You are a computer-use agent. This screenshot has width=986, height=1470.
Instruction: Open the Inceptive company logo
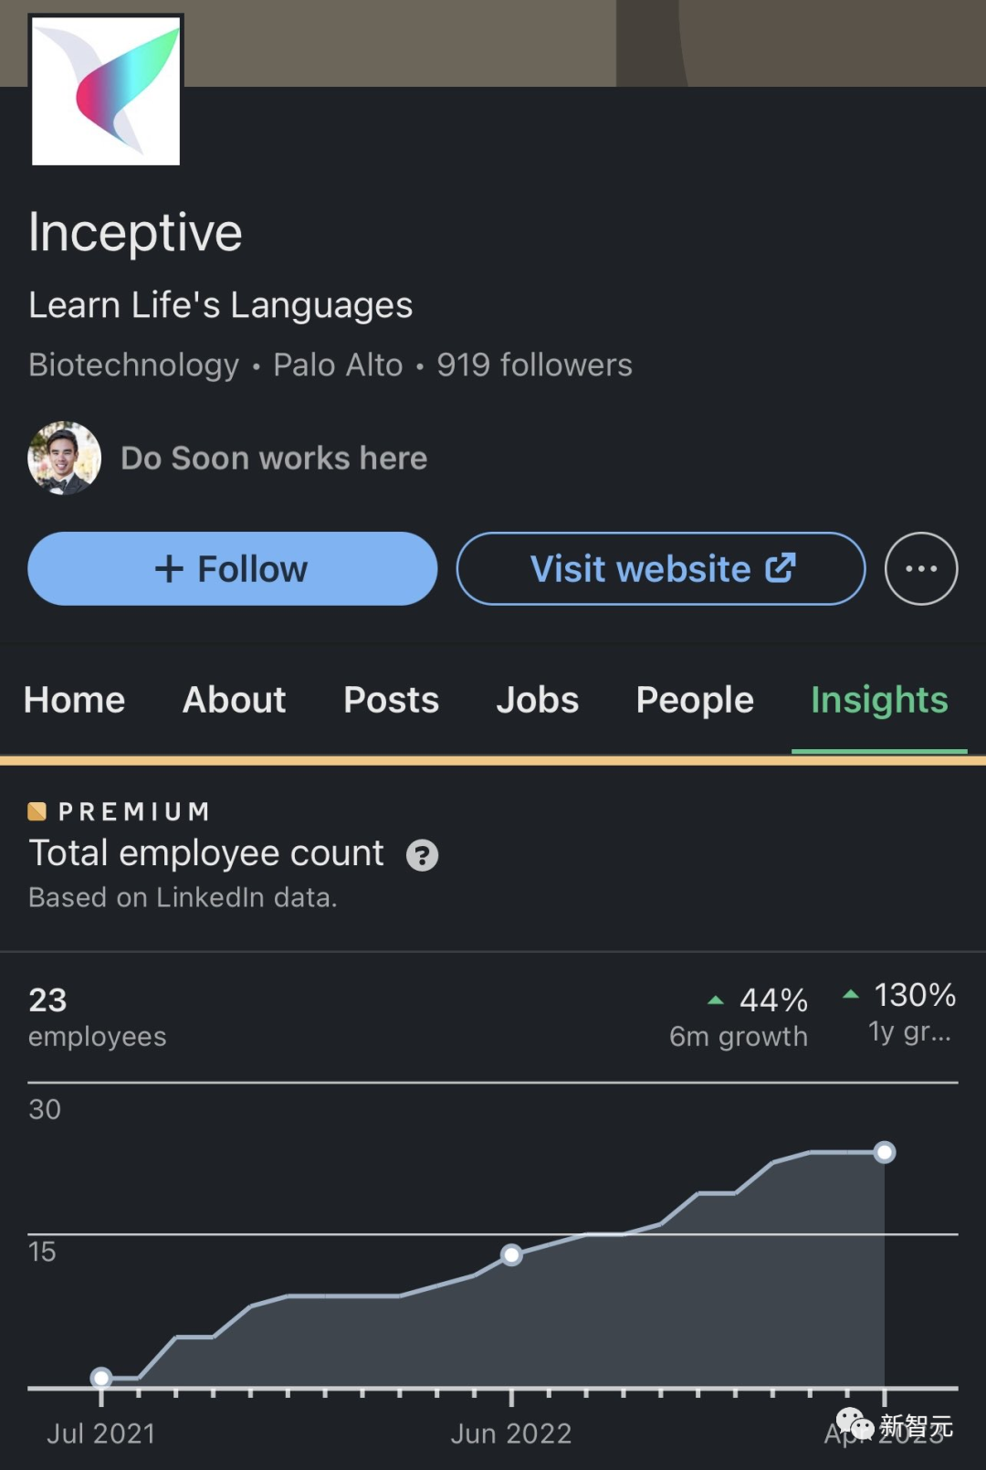tap(106, 90)
